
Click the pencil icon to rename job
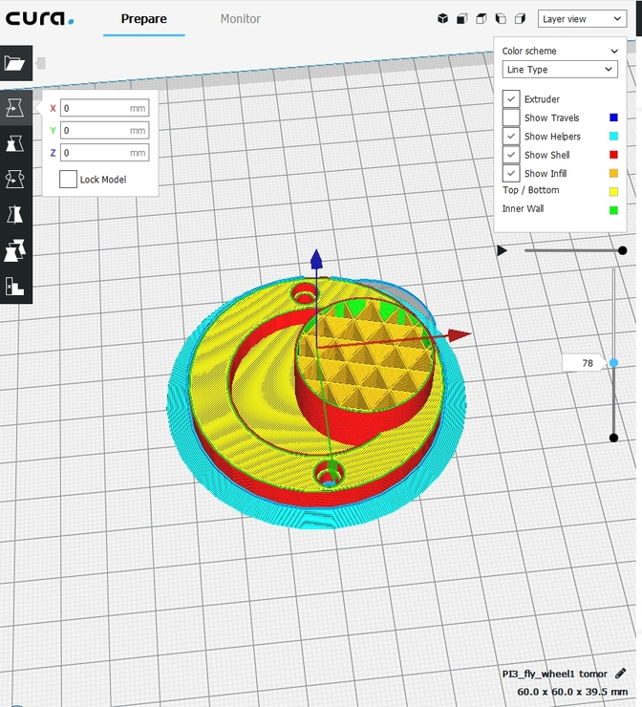(621, 674)
